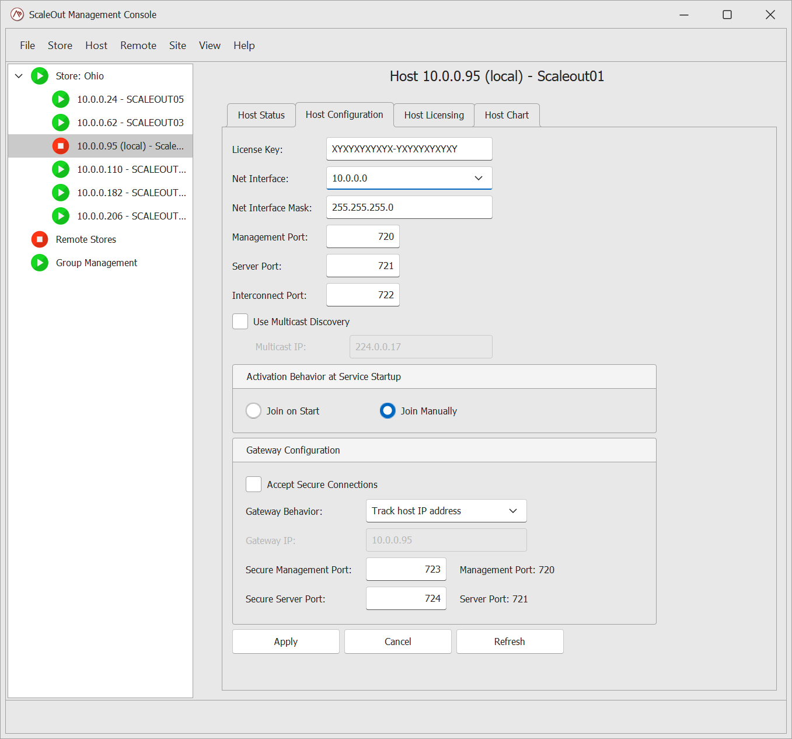Click the Management Port field showing 720
Viewport: 792px width, 739px height.
(363, 236)
